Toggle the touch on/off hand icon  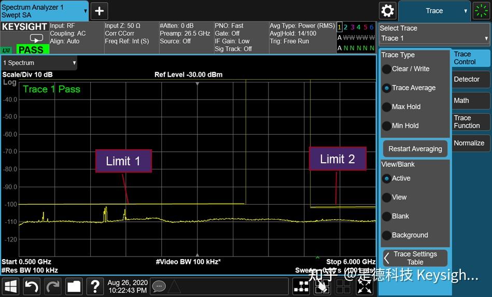pyautogui.click(x=322, y=286)
